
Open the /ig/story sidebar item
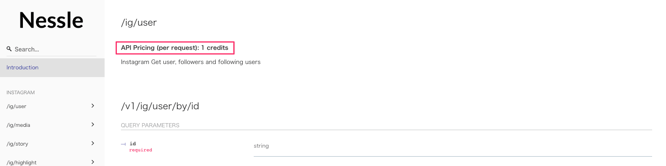point(18,144)
